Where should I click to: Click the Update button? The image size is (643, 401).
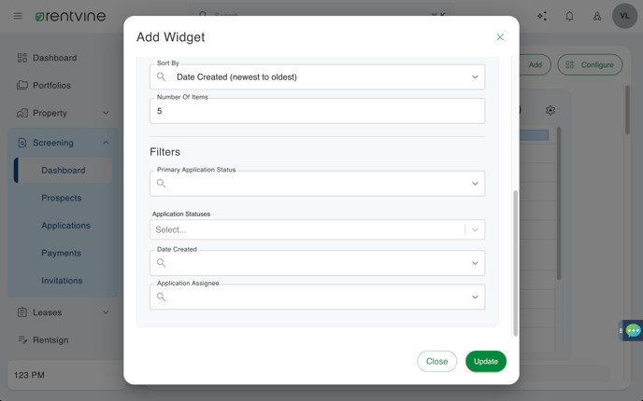(x=486, y=361)
